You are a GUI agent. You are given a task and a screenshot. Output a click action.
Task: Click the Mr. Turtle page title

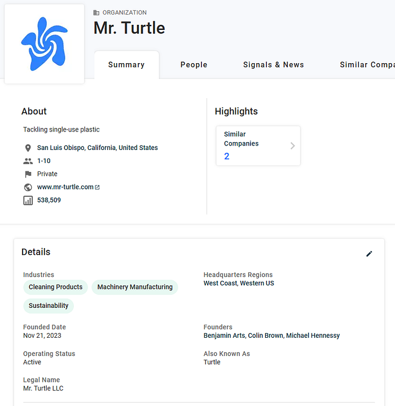129,28
